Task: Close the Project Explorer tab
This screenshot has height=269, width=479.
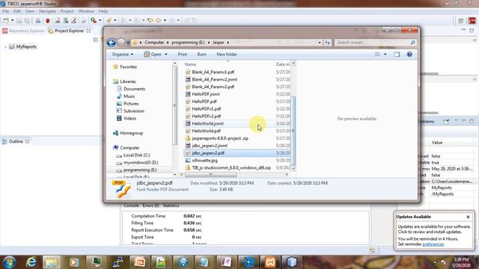Action: (88, 31)
